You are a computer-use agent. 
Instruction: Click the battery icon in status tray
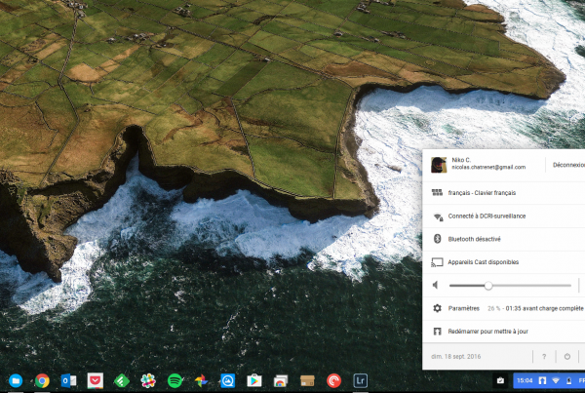(569, 380)
